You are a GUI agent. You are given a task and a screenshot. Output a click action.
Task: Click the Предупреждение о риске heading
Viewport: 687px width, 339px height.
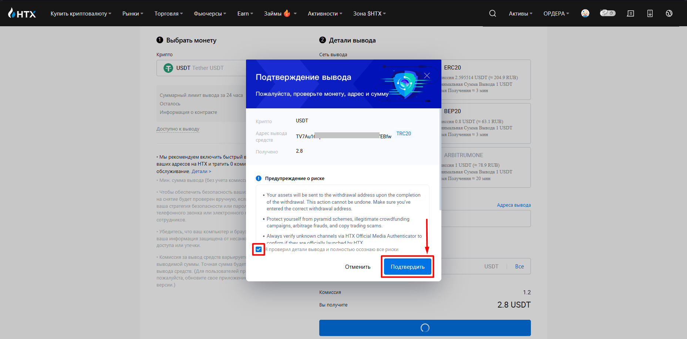click(x=294, y=178)
